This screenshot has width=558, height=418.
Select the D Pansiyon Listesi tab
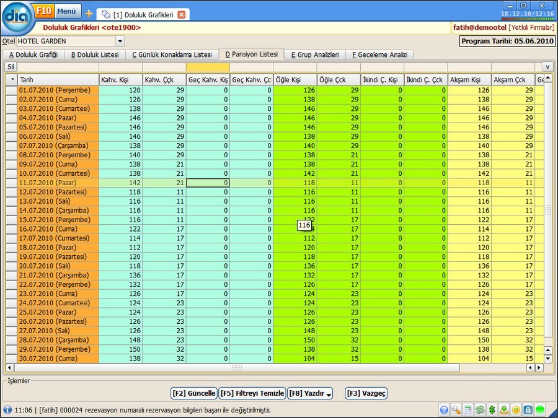coord(251,54)
